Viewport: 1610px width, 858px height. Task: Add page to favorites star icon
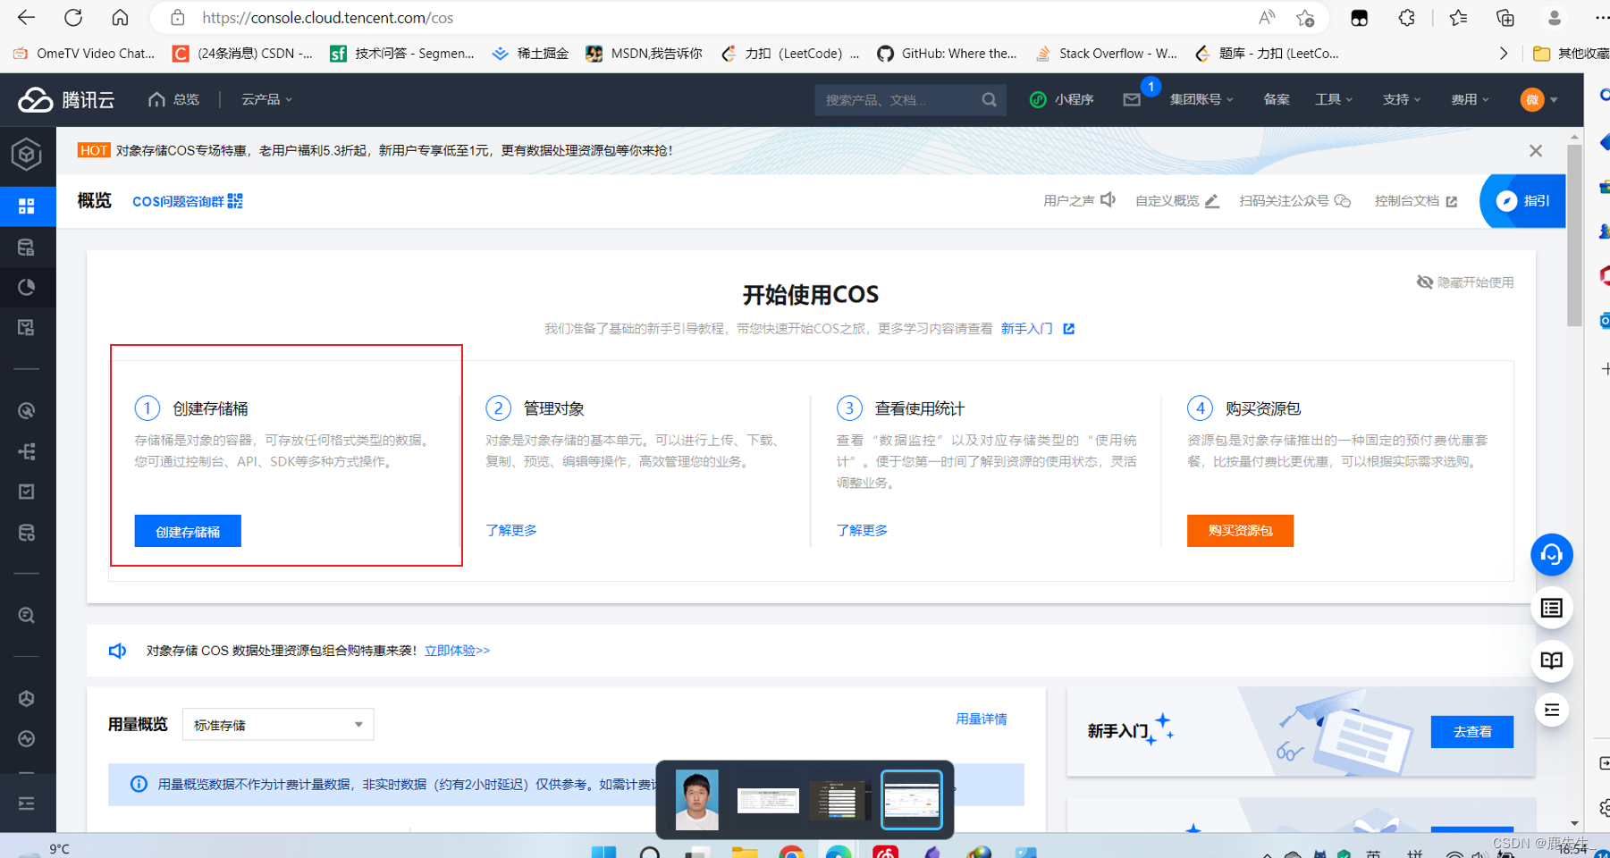(1305, 18)
